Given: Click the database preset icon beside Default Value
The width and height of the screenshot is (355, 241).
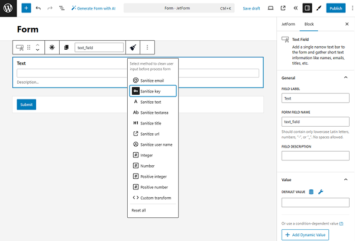Looking at the screenshot, I should pos(311,192).
